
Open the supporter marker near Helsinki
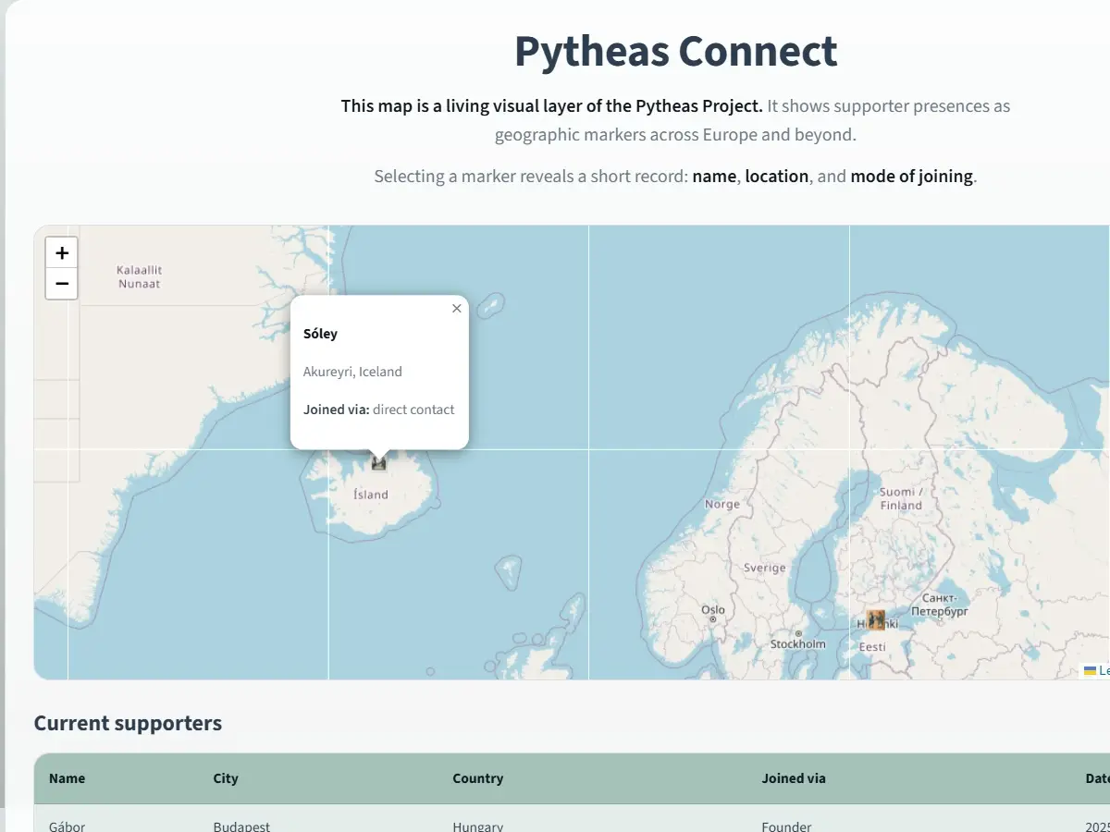point(875,619)
